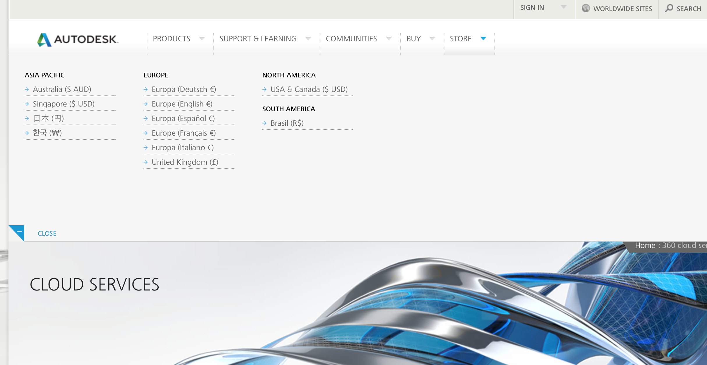Select United Kingdom (£) region
This screenshot has width=707, height=365.
[x=185, y=162]
